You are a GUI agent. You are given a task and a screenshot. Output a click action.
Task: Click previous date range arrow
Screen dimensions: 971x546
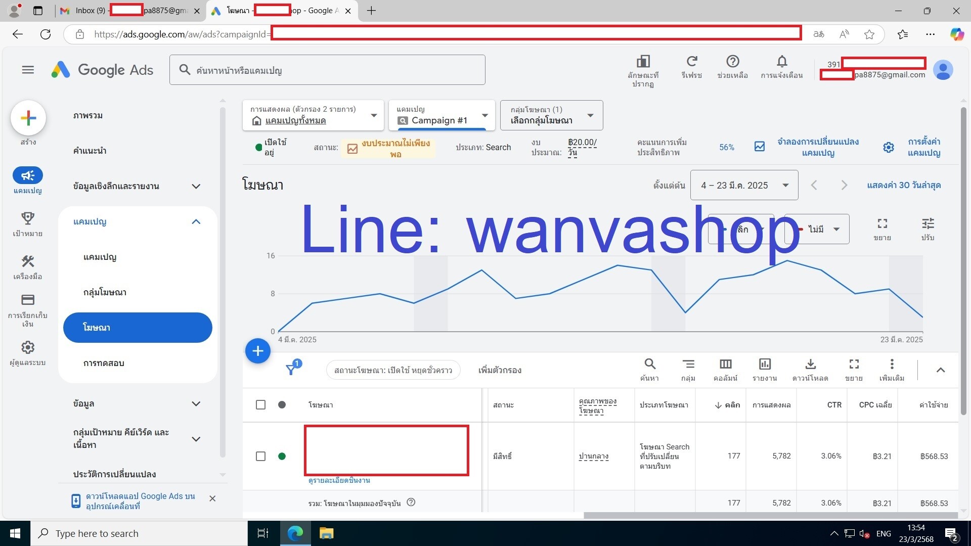coord(814,186)
